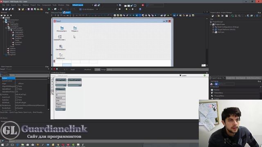The image size is (262, 147).
Task: Select the FDQuery1 component icon on form
Action: pos(75,28)
